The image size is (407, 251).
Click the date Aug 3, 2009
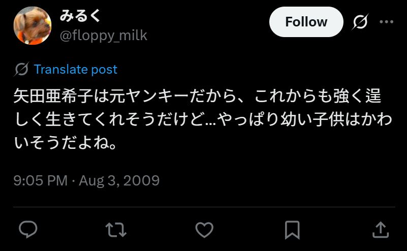click(119, 180)
